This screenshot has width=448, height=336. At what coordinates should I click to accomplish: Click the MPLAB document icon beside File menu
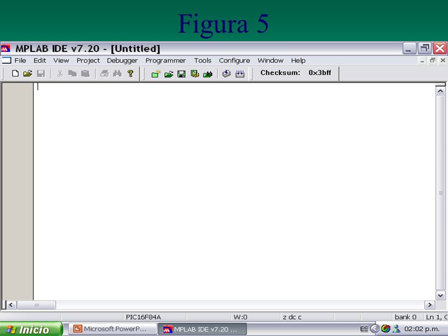coord(6,60)
